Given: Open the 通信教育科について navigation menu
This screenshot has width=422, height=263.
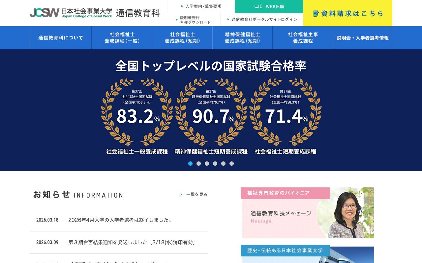Looking at the screenshot, I should 61,38.
